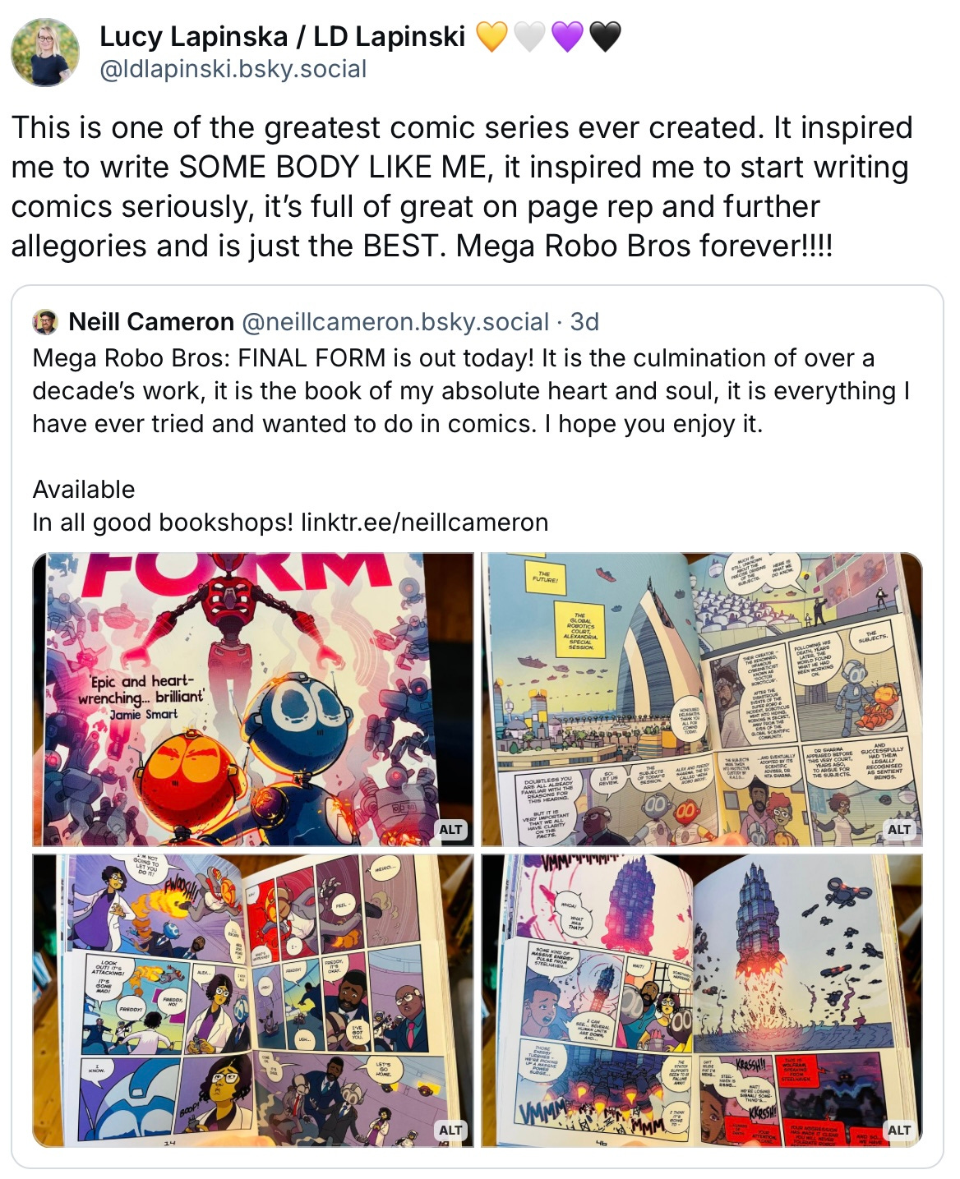This screenshot has height=1179, width=960.
Task: Click Neill Cameron's display name
Action: (151, 322)
